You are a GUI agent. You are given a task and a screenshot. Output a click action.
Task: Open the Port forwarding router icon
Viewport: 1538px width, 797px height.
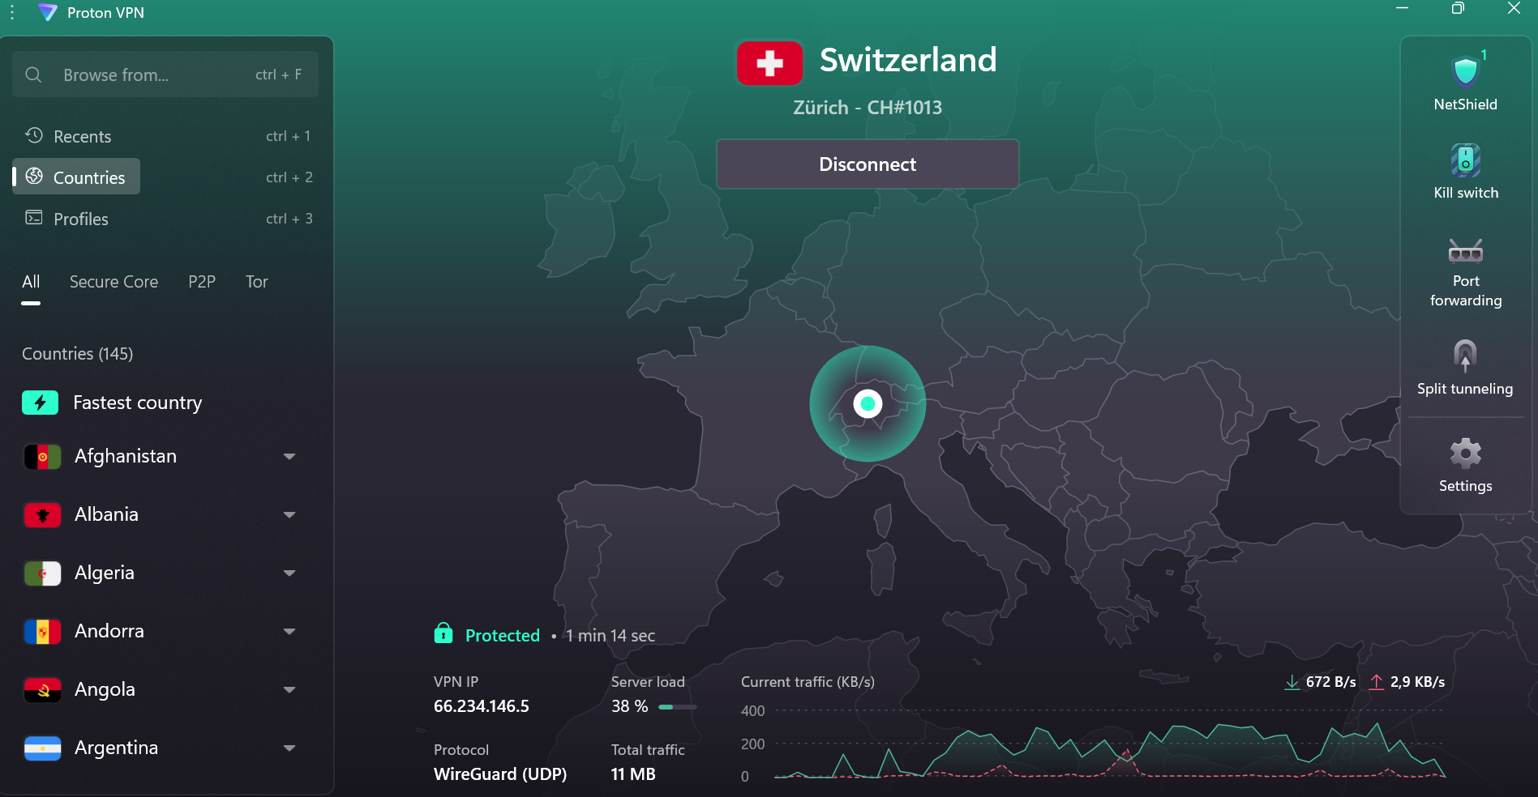(1465, 251)
